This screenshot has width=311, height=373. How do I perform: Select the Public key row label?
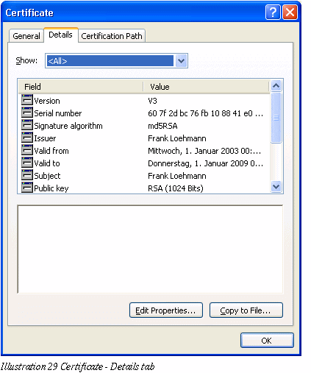[x=51, y=188]
